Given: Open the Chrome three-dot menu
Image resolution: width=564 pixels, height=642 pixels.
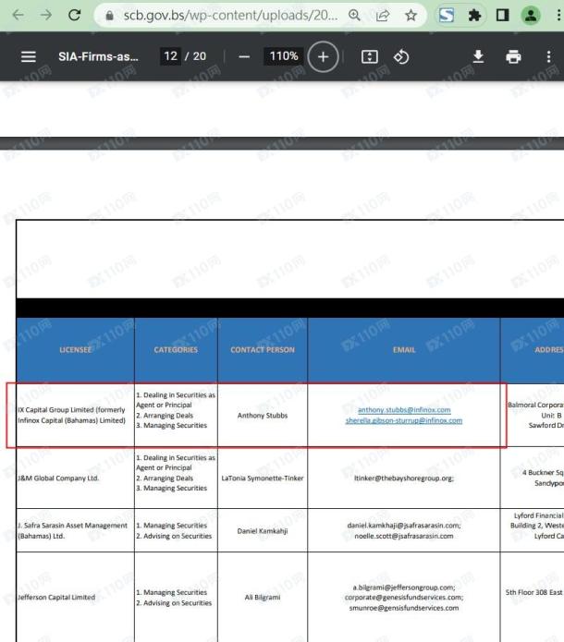Looking at the screenshot, I should click(558, 16).
